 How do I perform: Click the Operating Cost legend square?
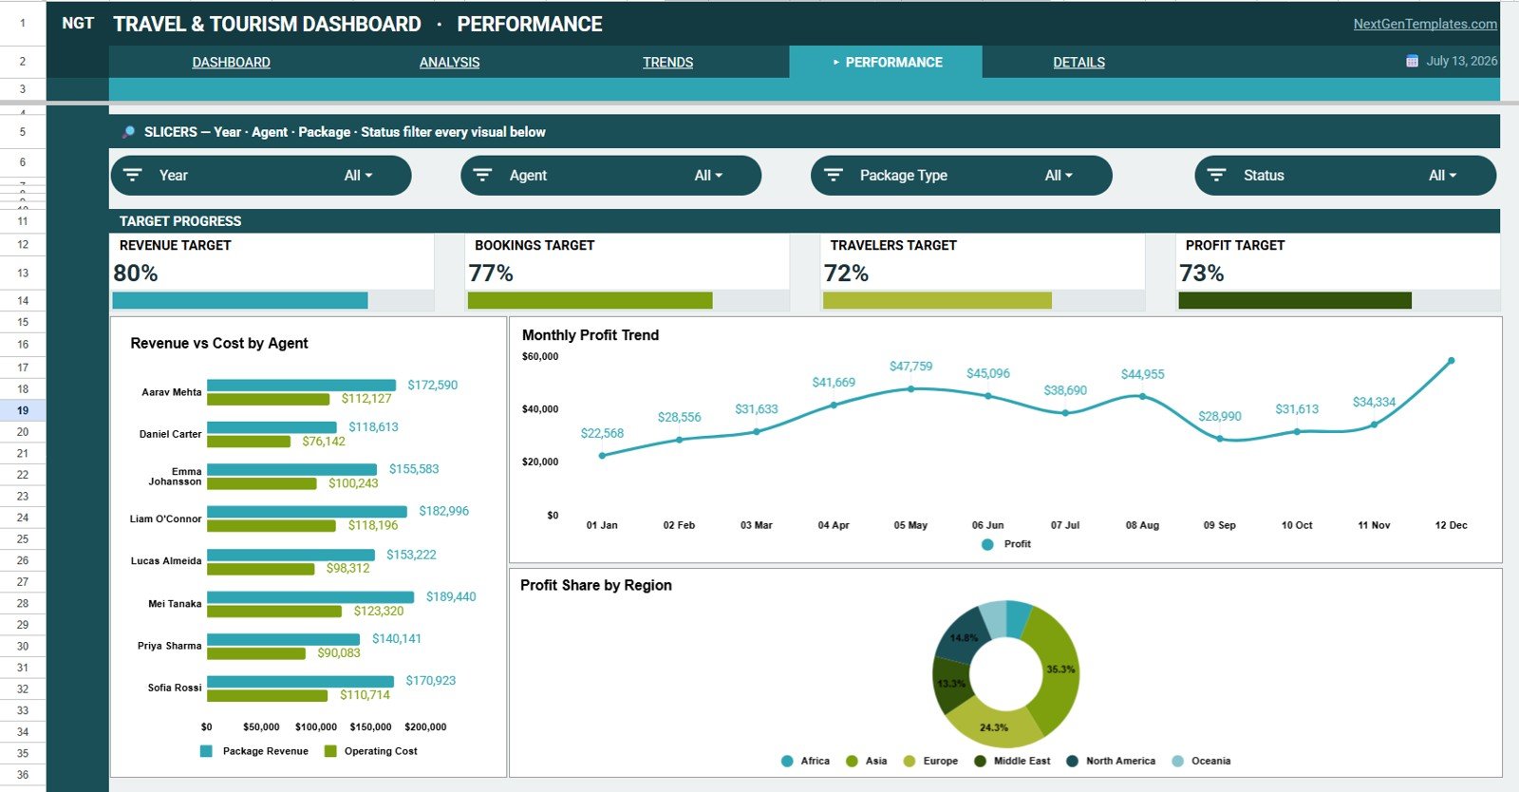pyautogui.click(x=330, y=751)
